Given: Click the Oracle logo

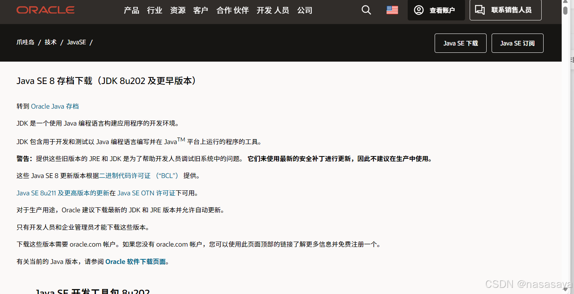Looking at the screenshot, I should pyautogui.click(x=45, y=10).
